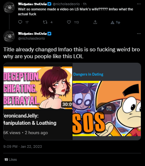
Task: Click the 17 replies count on the first tweet
Action: point(27,22)
